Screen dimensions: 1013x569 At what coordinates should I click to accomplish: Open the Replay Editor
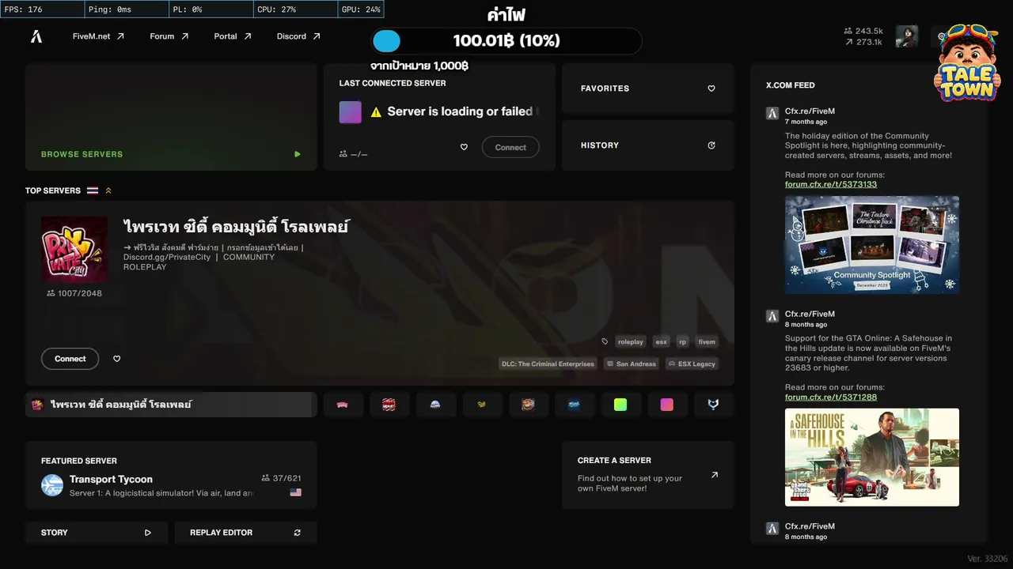(x=245, y=533)
